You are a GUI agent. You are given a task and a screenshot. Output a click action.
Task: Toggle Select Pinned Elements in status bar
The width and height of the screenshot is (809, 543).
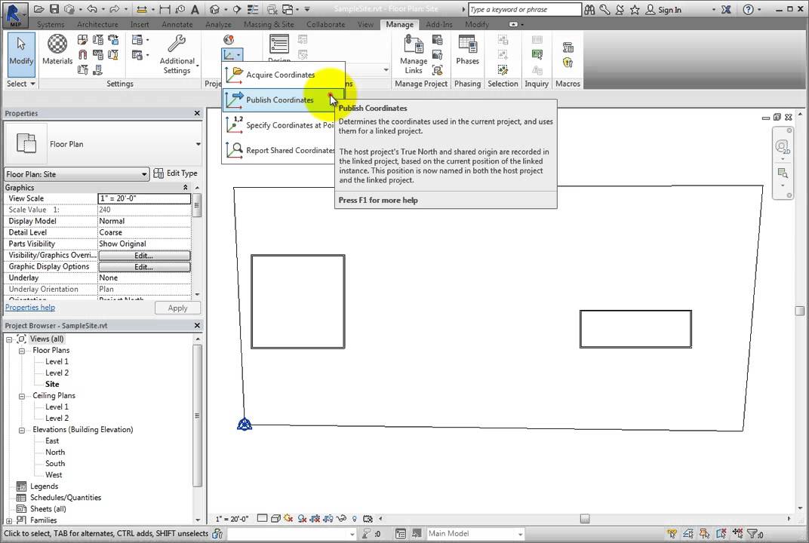[704, 533]
